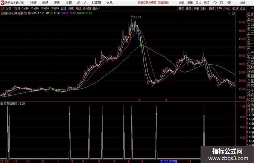Click the 统计 statistics button

pyautogui.click(x=204, y=8)
